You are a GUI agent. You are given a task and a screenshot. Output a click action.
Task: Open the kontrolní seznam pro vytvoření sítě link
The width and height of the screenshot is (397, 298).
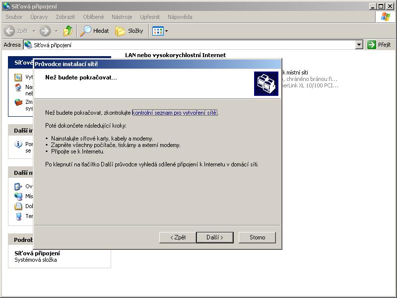click(174, 113)
